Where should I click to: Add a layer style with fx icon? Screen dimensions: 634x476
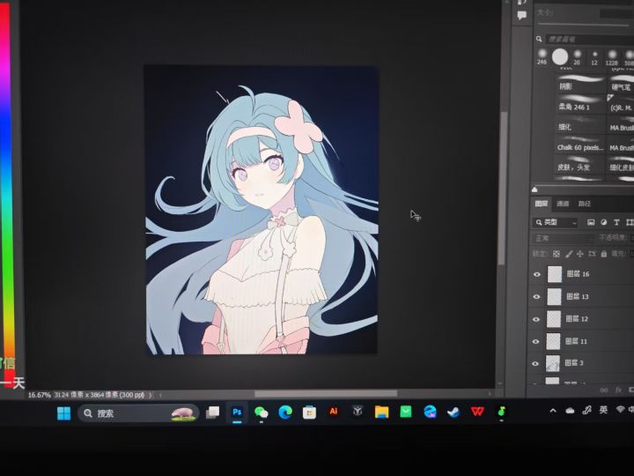[x=618, y=390]
